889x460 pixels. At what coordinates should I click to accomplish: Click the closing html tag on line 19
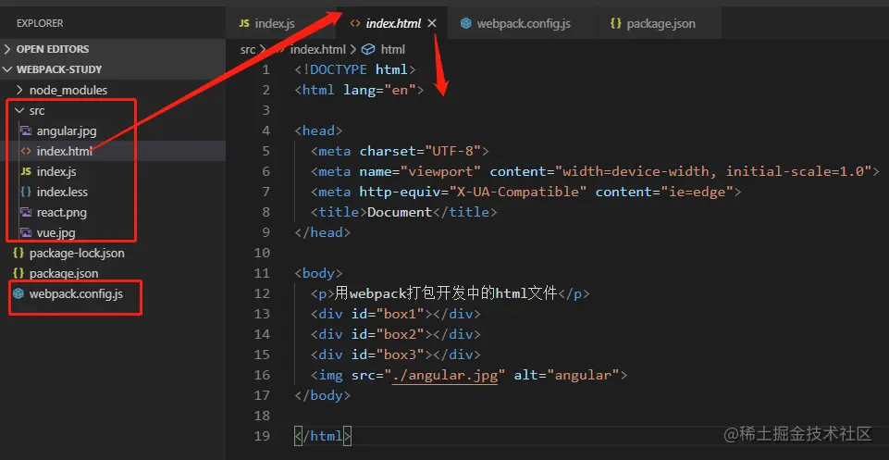[323, 436]
